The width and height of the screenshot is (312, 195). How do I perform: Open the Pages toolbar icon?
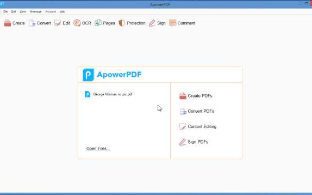(x=98, y=23)
